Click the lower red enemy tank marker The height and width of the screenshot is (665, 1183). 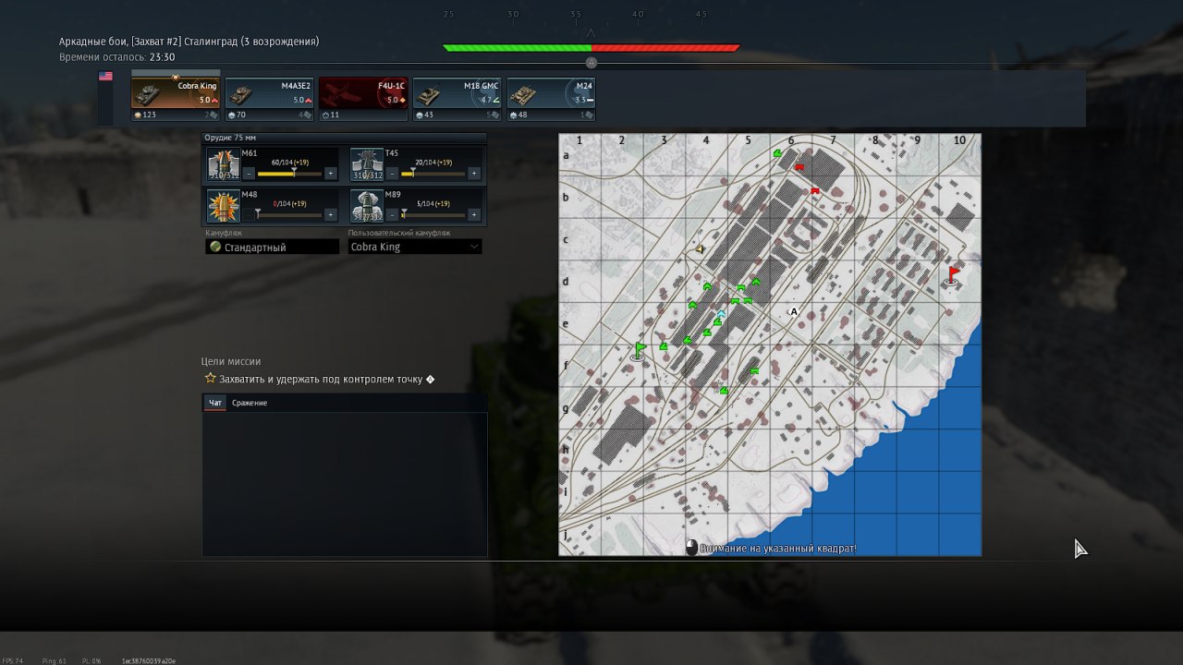(814, 190)
